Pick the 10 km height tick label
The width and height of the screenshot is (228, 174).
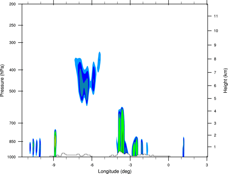click(216, 31)
